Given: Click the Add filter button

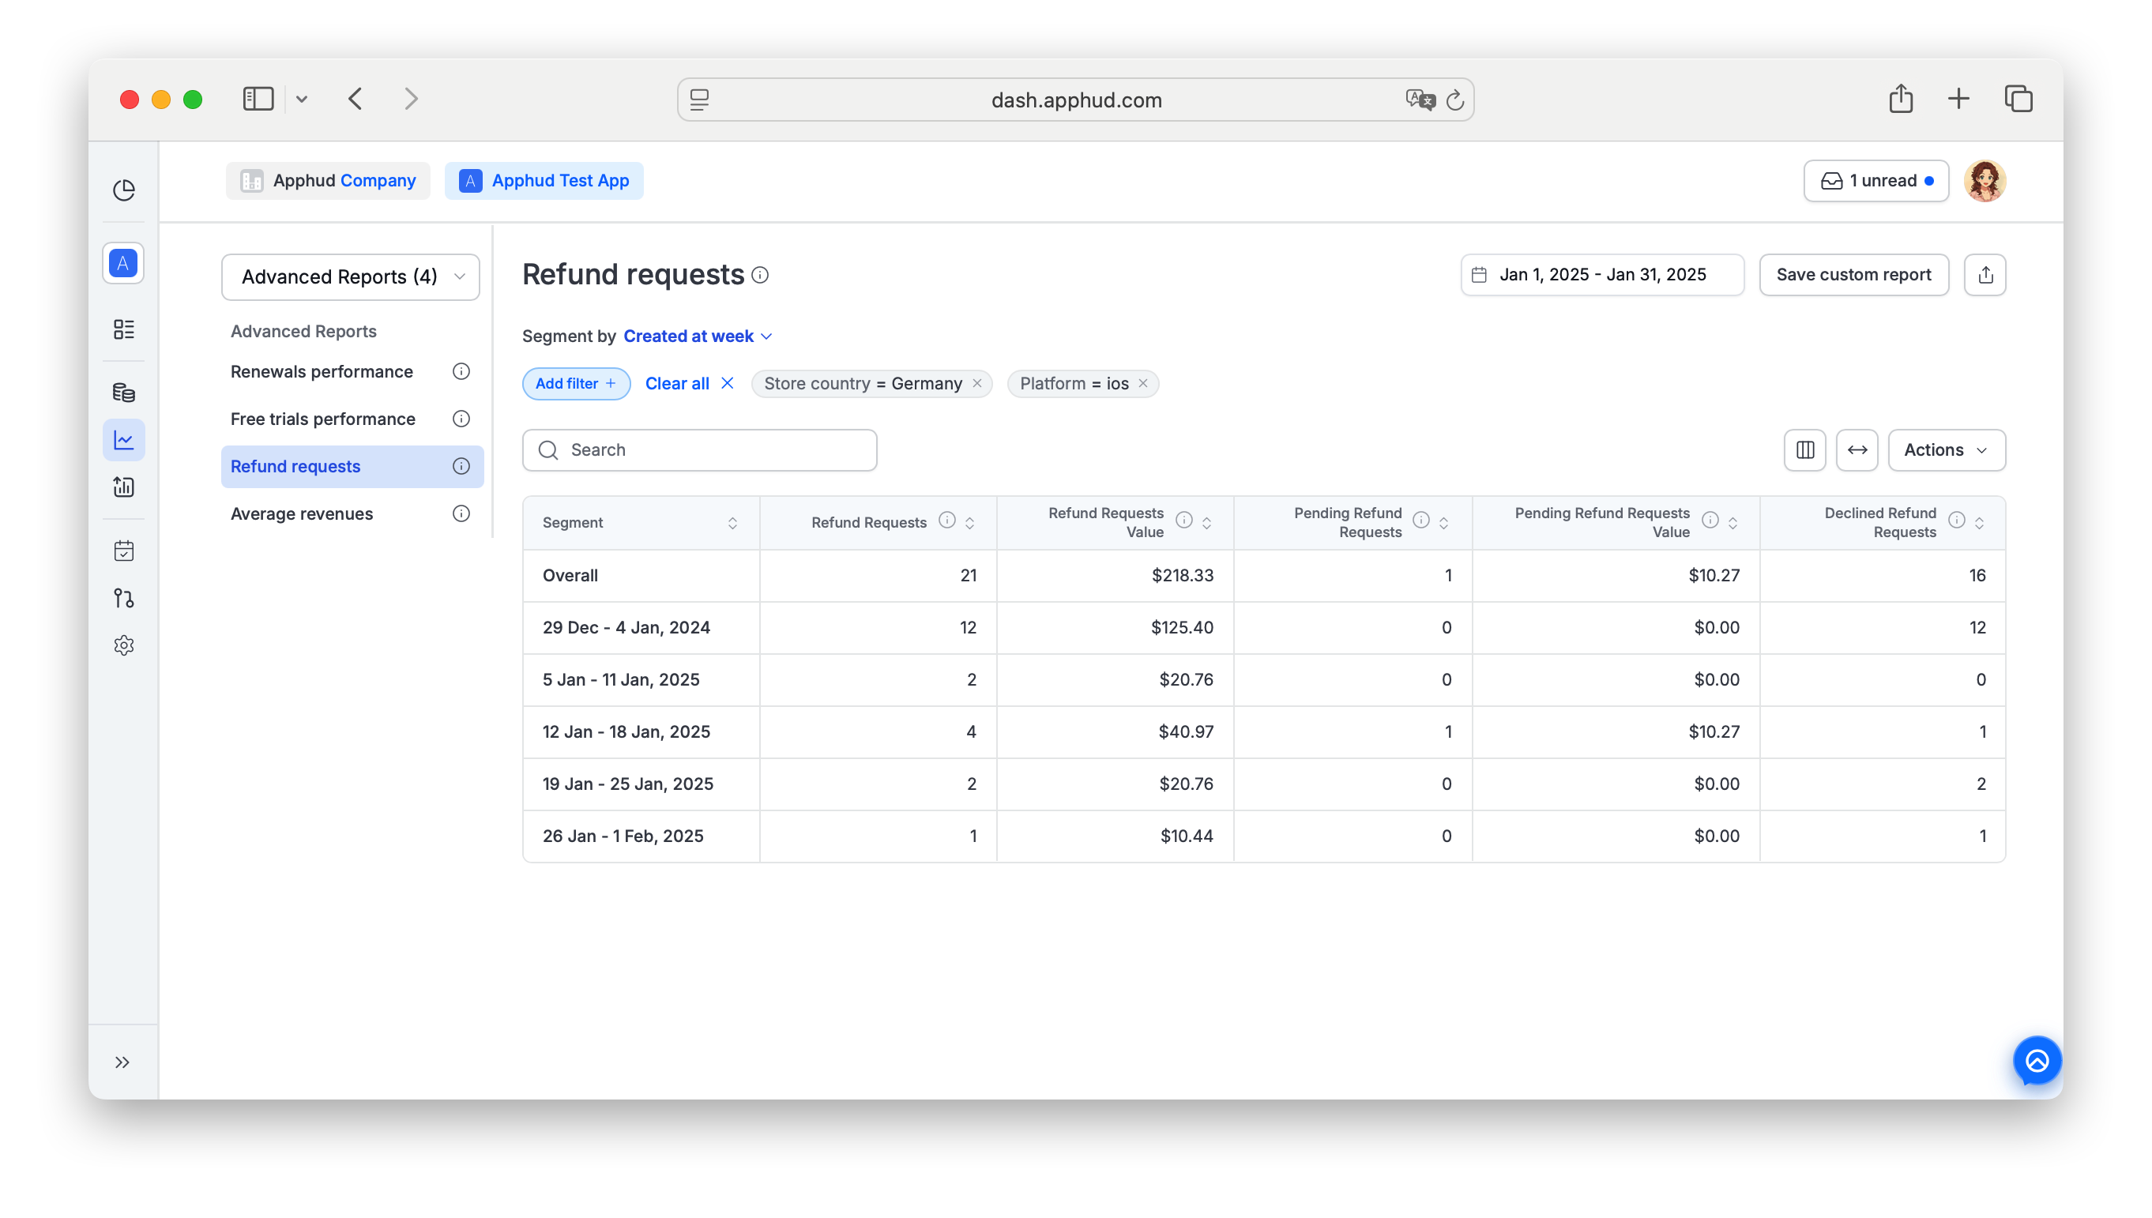Looking at the screenshot, I should click(x=576, y=383).
